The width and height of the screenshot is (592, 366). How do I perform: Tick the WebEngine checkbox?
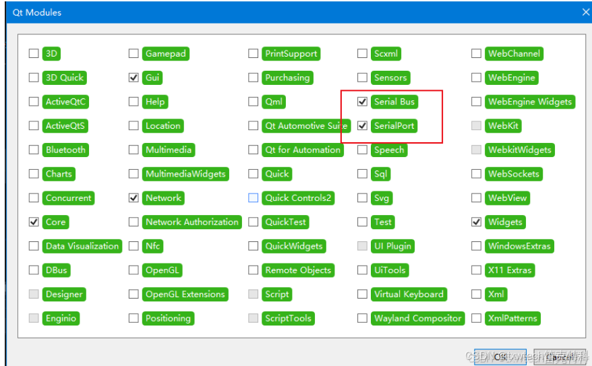[476, 78]
